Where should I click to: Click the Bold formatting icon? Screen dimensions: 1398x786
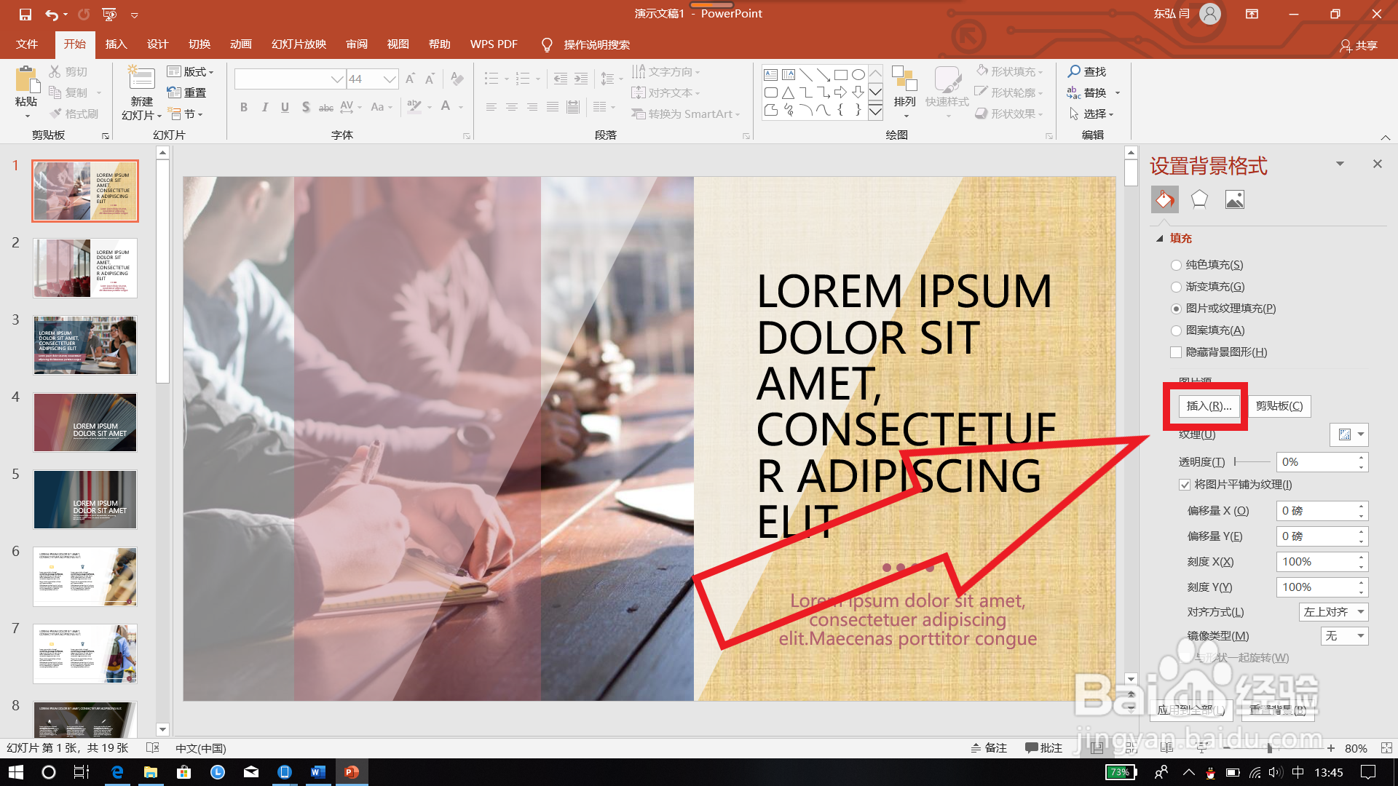[244, 107]
